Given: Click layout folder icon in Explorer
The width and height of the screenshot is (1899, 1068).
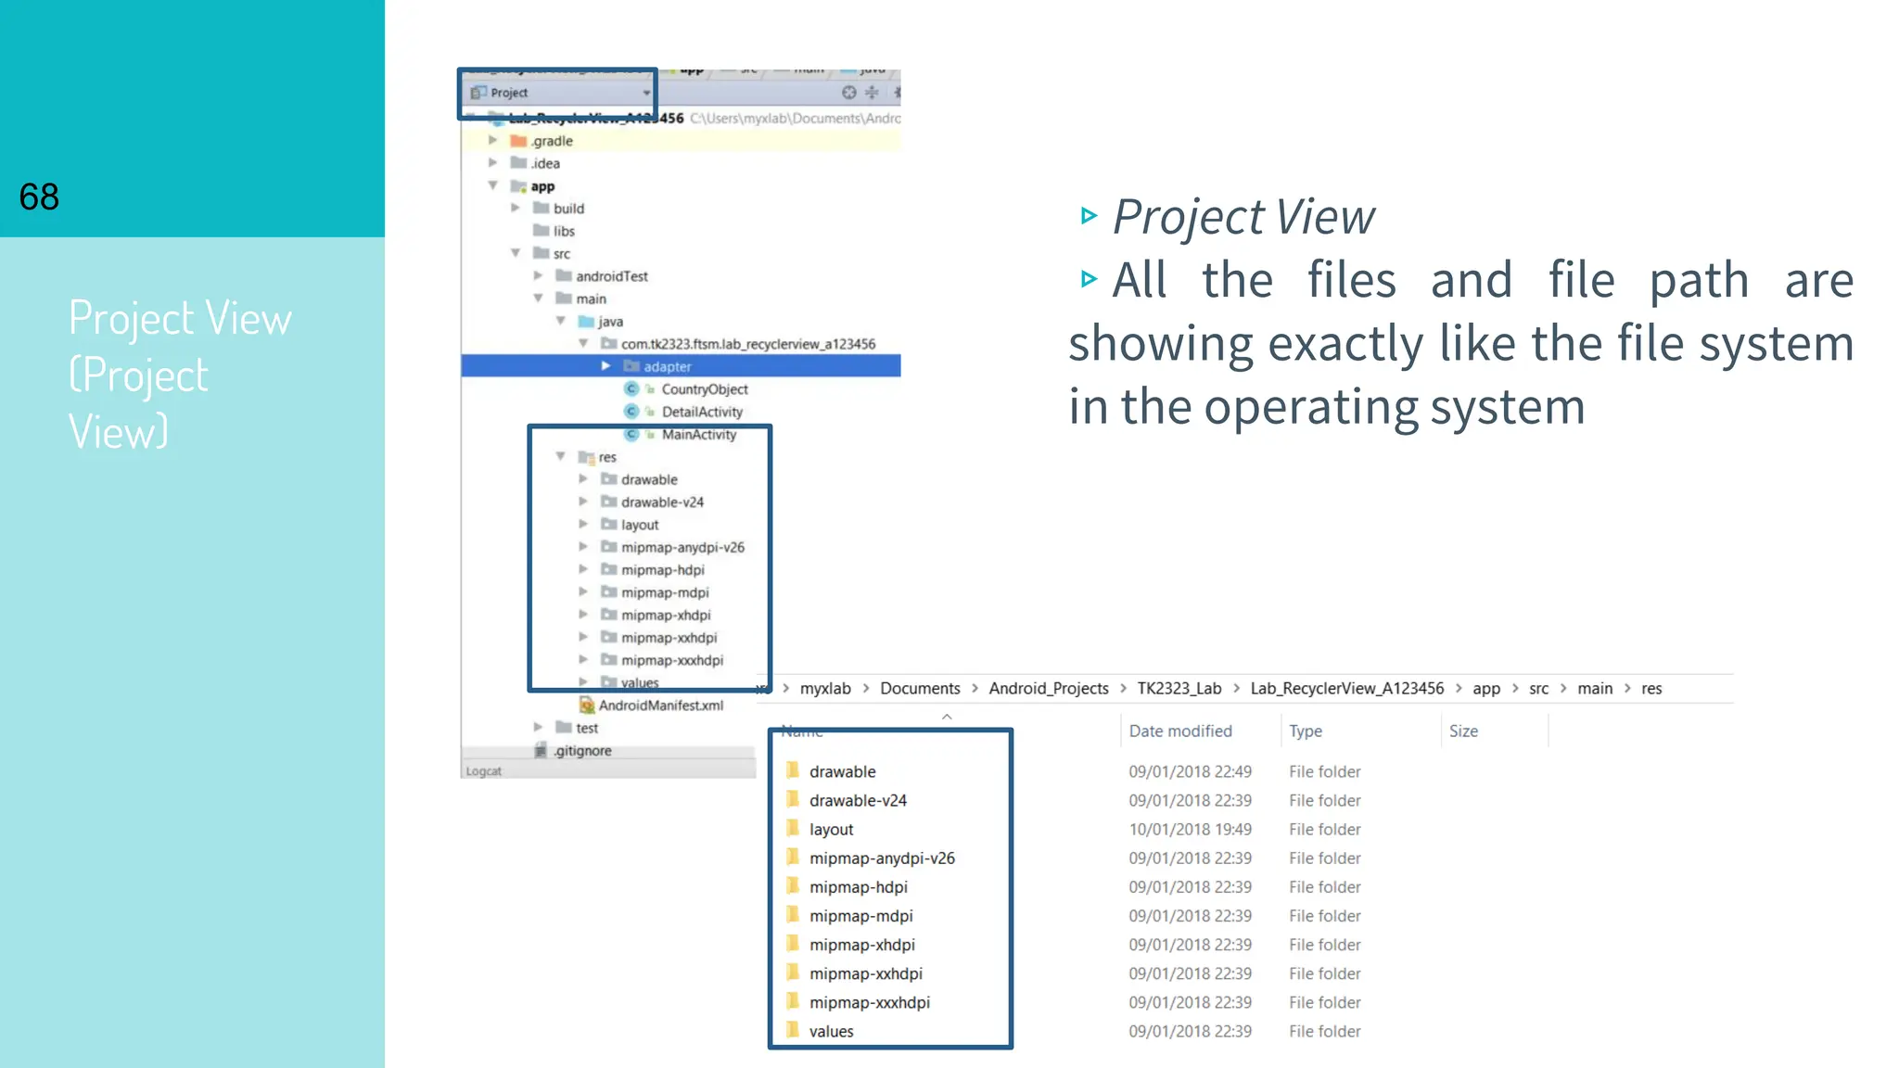Looking at the screenshot, I should (x=793, y=828).
